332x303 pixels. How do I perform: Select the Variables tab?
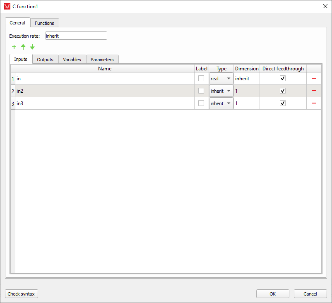[72, 60]
